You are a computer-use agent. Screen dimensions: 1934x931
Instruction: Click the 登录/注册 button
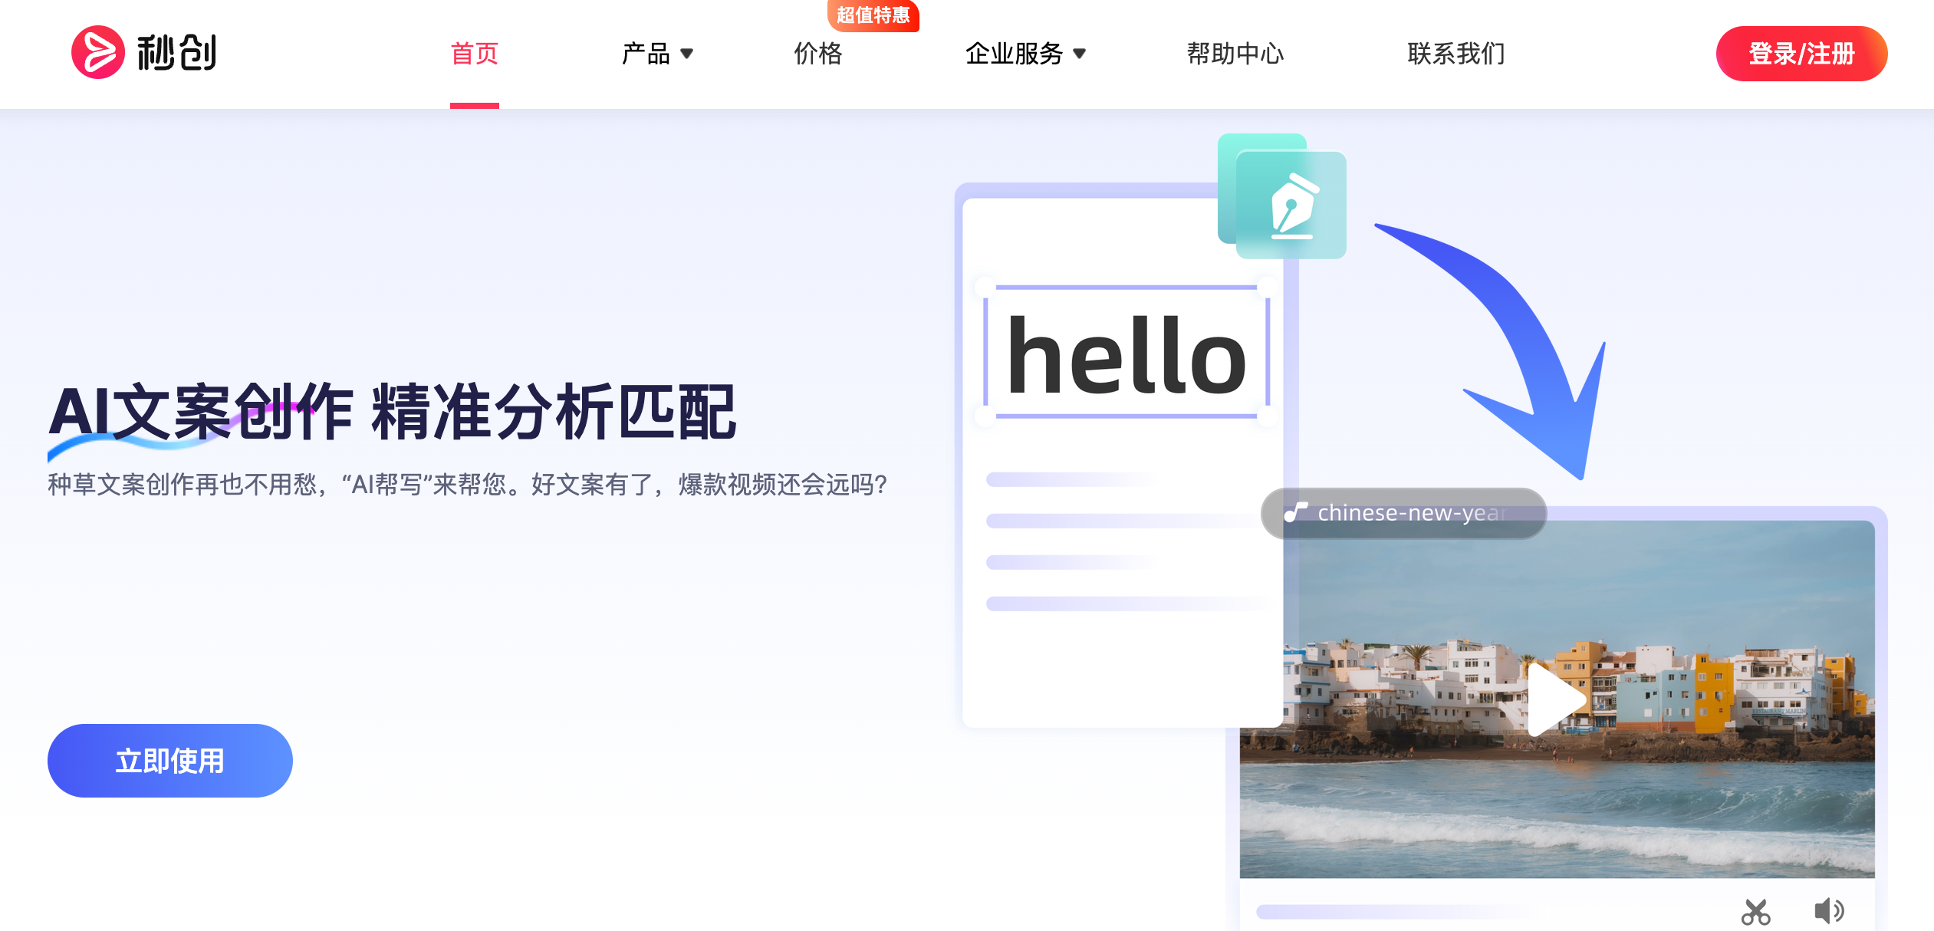pos(1801,54)
